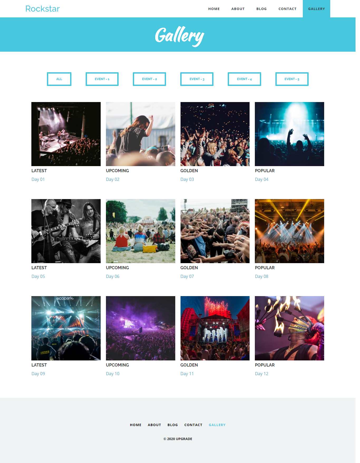Open the Home menu item in header

point(214,9)
